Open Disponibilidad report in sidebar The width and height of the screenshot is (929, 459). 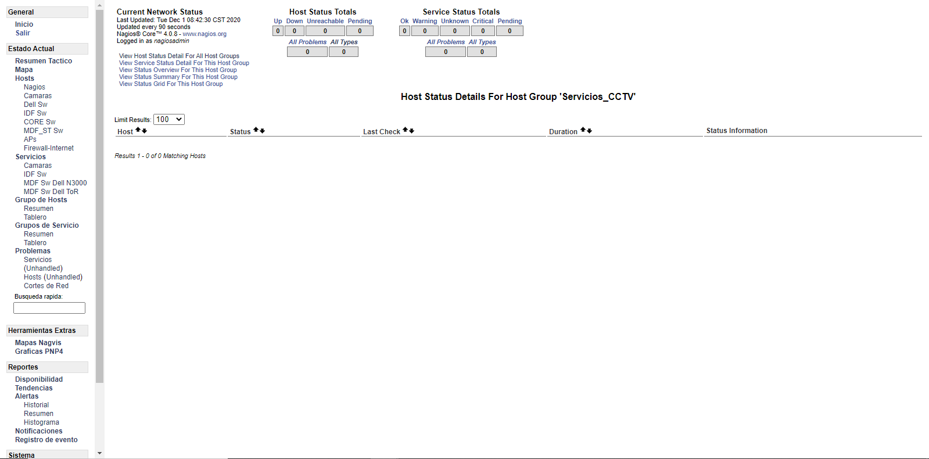coord(39,379)
